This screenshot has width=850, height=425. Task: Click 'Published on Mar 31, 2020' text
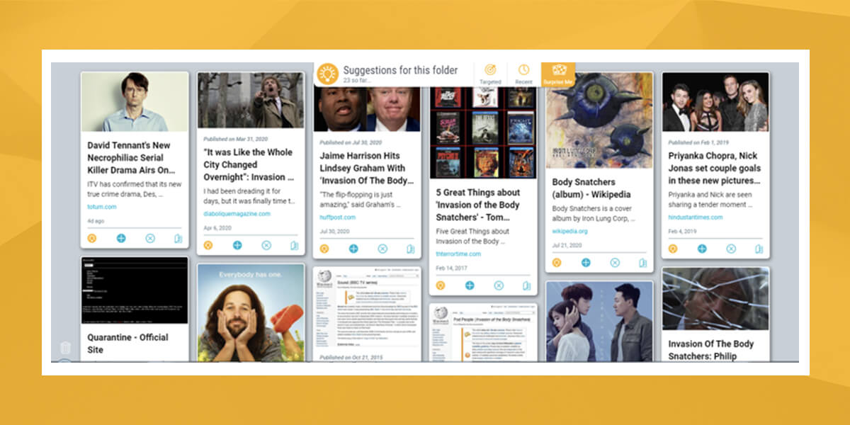237,139
